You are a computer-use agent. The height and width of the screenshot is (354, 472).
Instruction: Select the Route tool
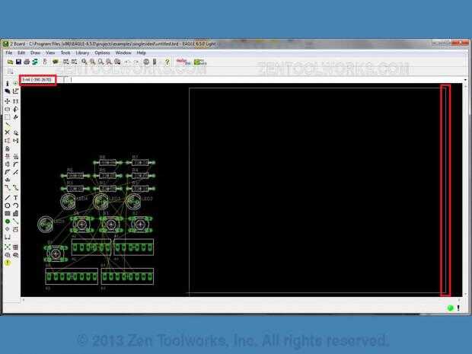(8, 188)
